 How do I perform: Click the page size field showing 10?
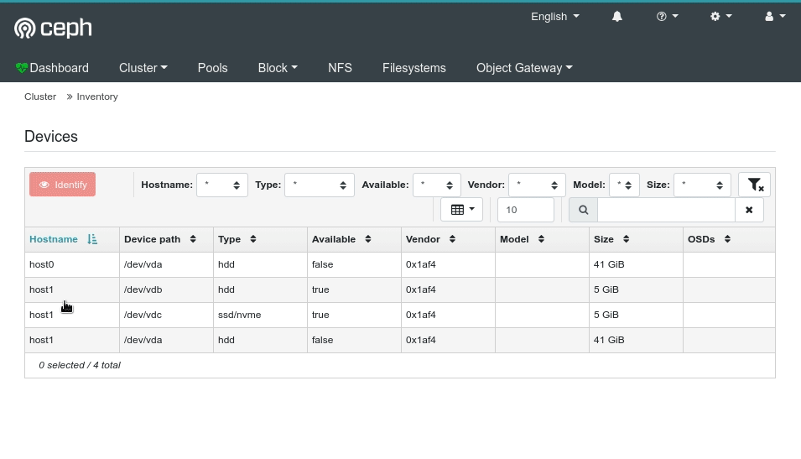coord(526,210)
